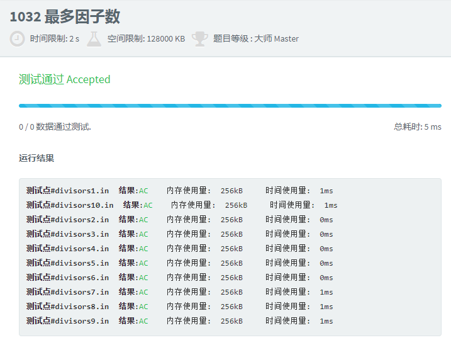Image resolution: width=451 pixels, height=362 pixels.
Task: Click the 总耗时: 5 ms text
Action: tap(418, 127)
